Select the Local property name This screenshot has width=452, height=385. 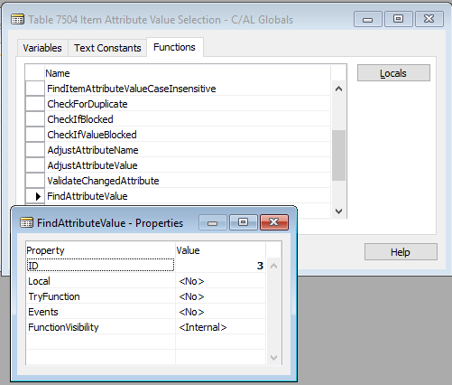pos(40,281)
